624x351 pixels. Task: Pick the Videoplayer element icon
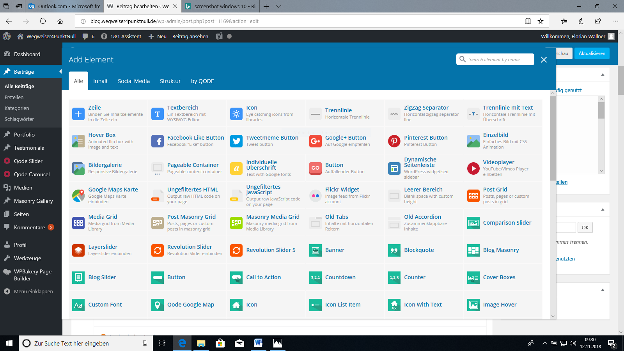point(473,168)
